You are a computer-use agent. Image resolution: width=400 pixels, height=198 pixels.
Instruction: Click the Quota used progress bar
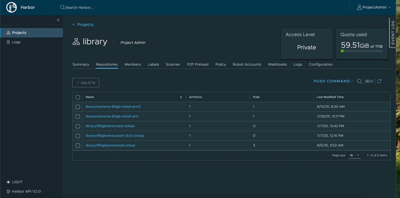point(361,51)
